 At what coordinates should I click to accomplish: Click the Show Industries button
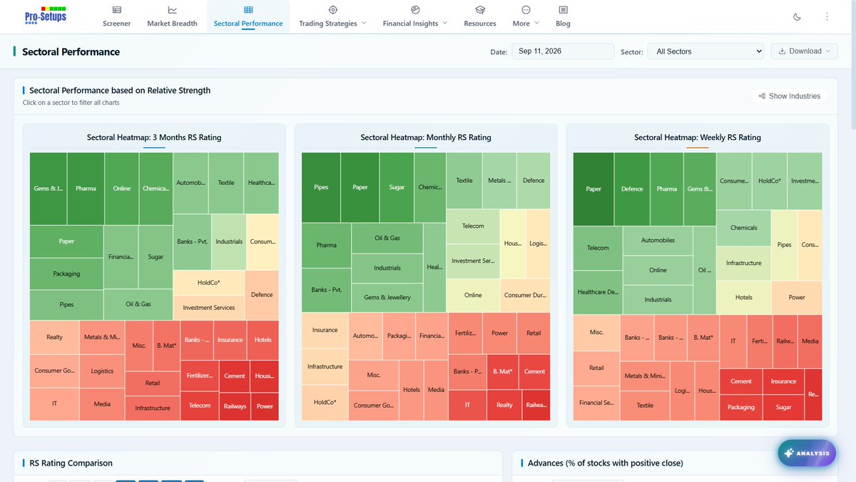(790, 96)
